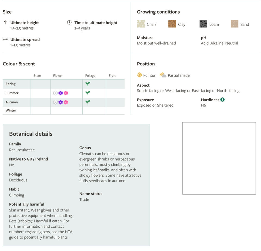Click the empty image box
Screen dimensions: 261x251
click(x=219, y=158)
